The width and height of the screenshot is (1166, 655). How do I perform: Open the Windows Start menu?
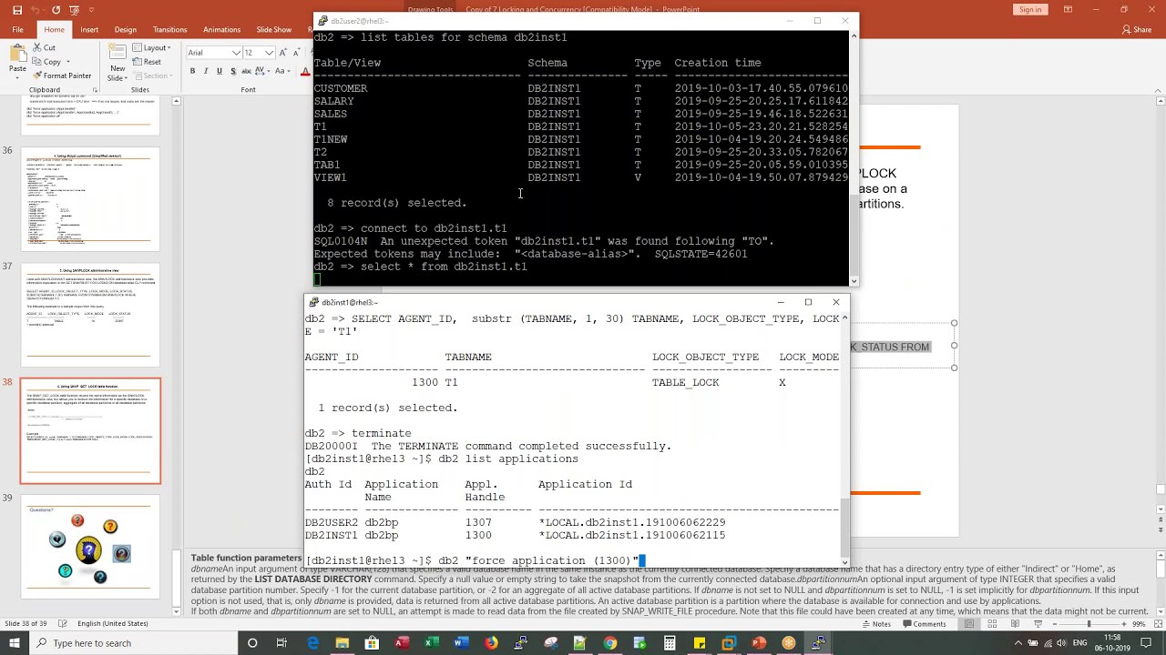pos(15,643)
